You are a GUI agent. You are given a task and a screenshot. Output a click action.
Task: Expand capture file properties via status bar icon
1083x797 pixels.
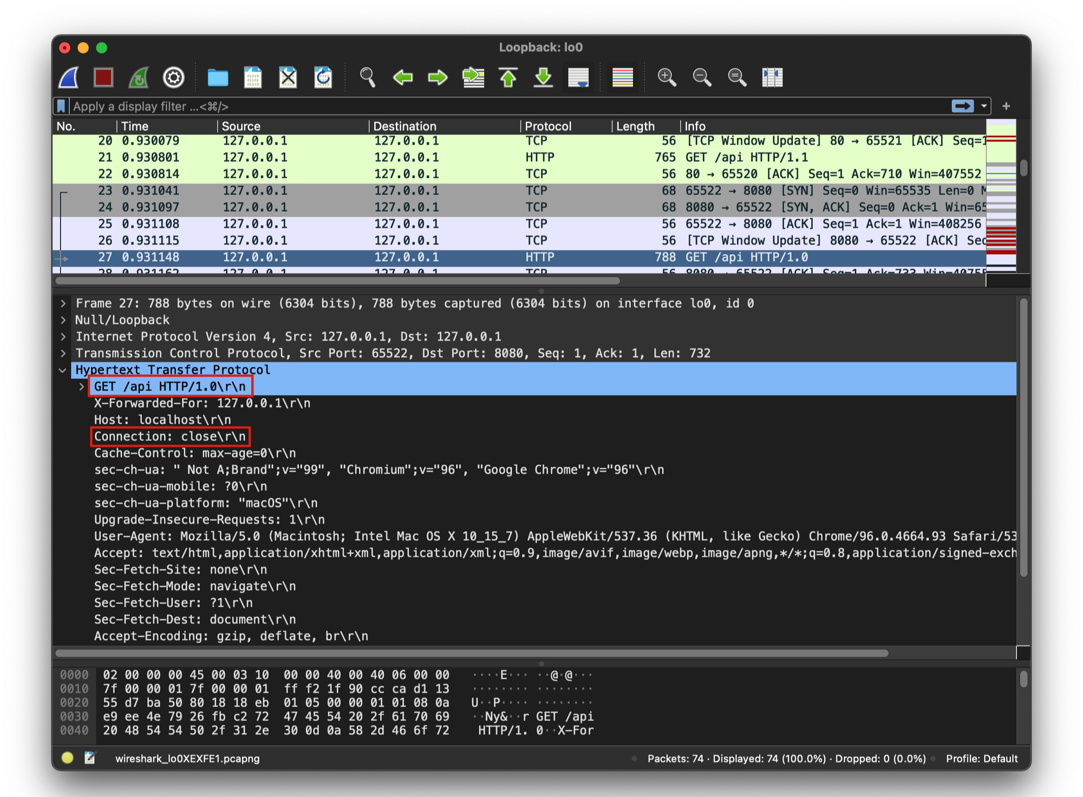88,759
